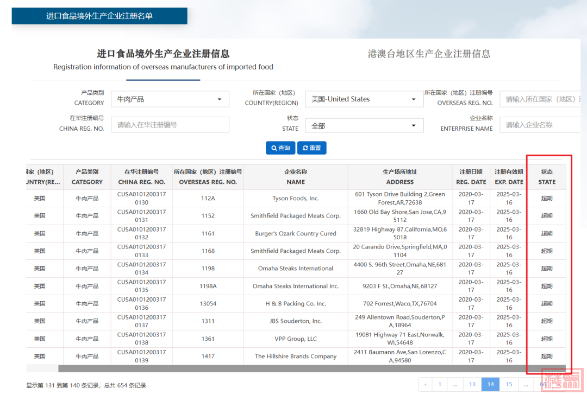Click the 重置 reset button
Screen dimensions: 587x395
(x=311, y=148)
